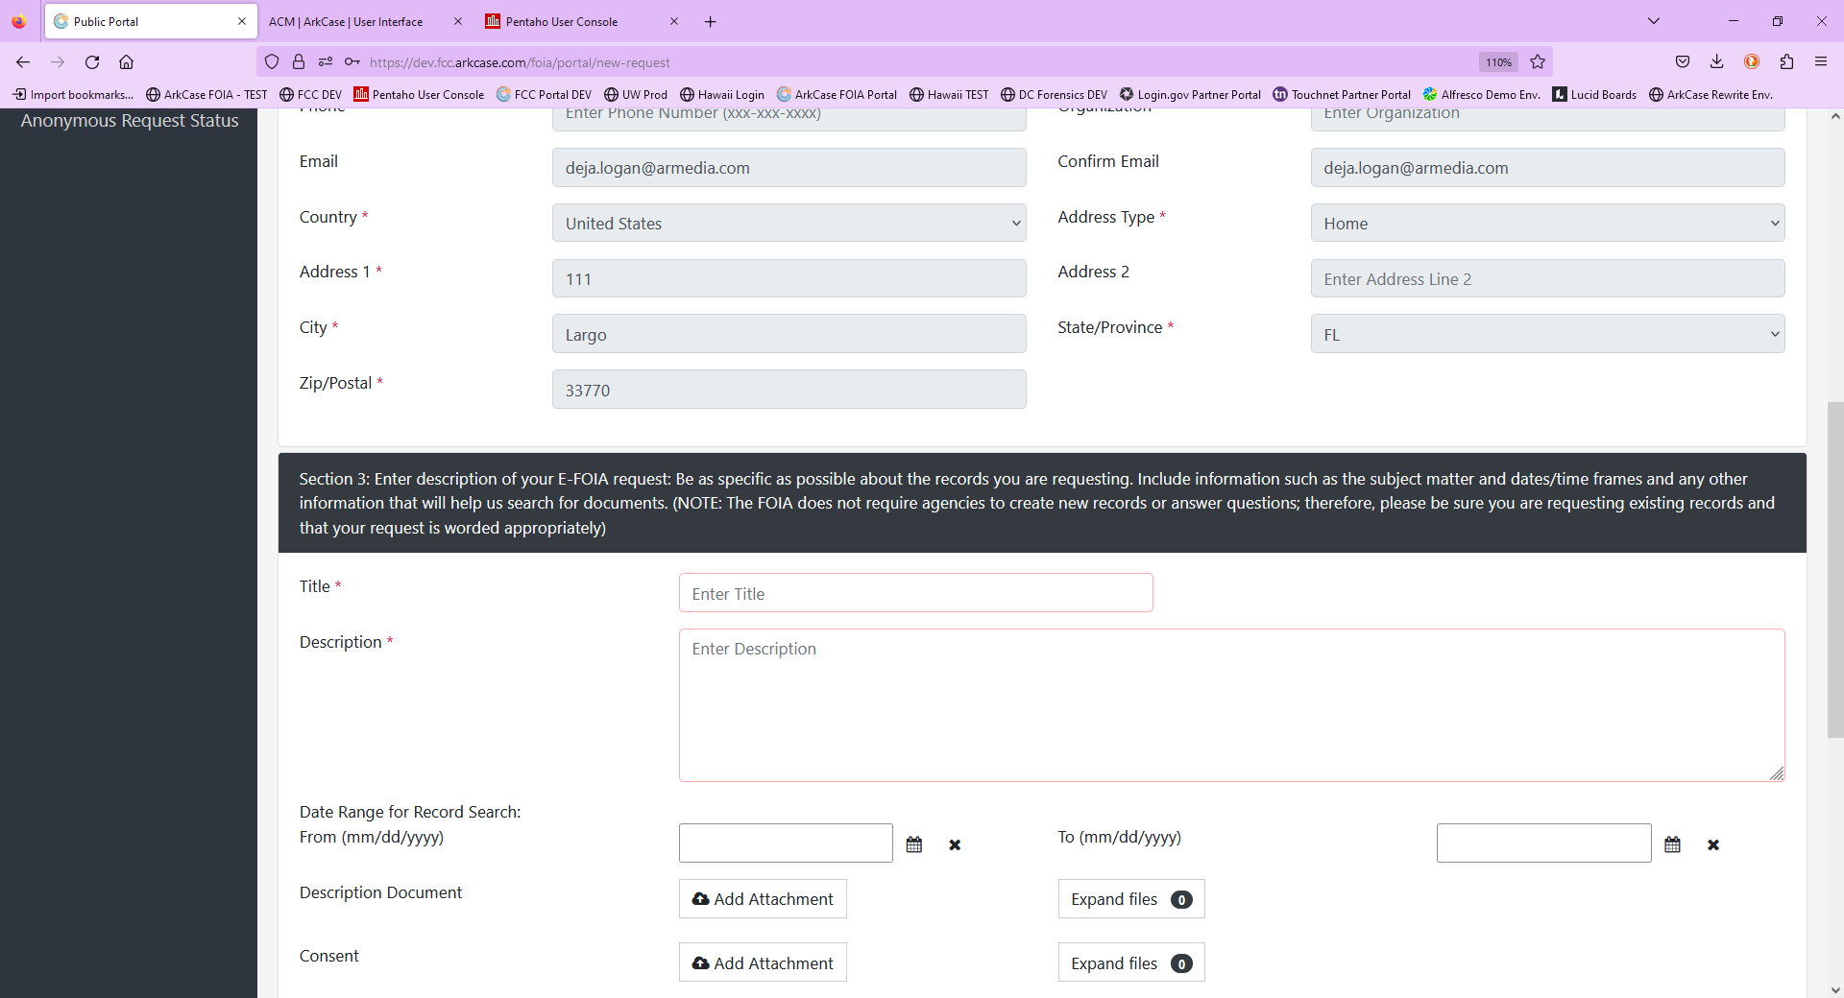Show site security lock information
This screenshot has height=998, width=1844.
[299, 62]
